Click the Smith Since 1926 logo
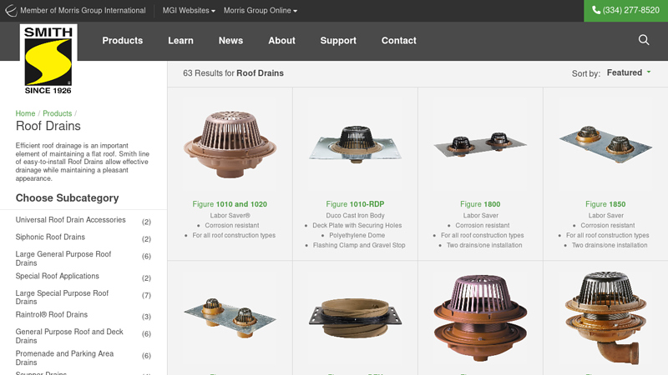 tap(48, 59)
